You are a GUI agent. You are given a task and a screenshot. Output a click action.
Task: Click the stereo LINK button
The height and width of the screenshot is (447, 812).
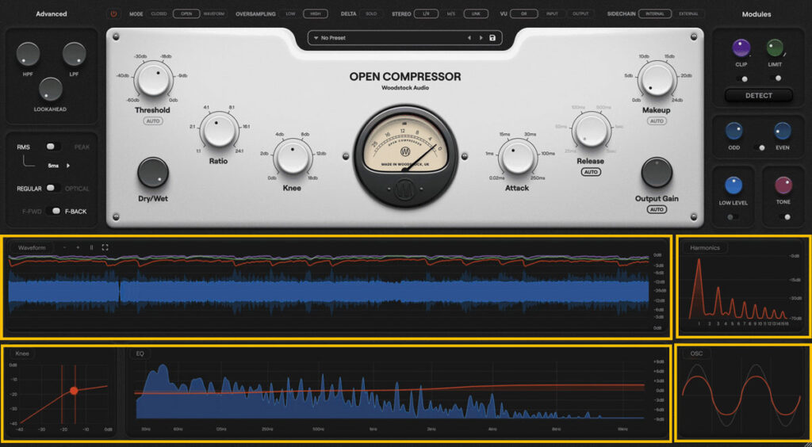(x=476, y=14)
